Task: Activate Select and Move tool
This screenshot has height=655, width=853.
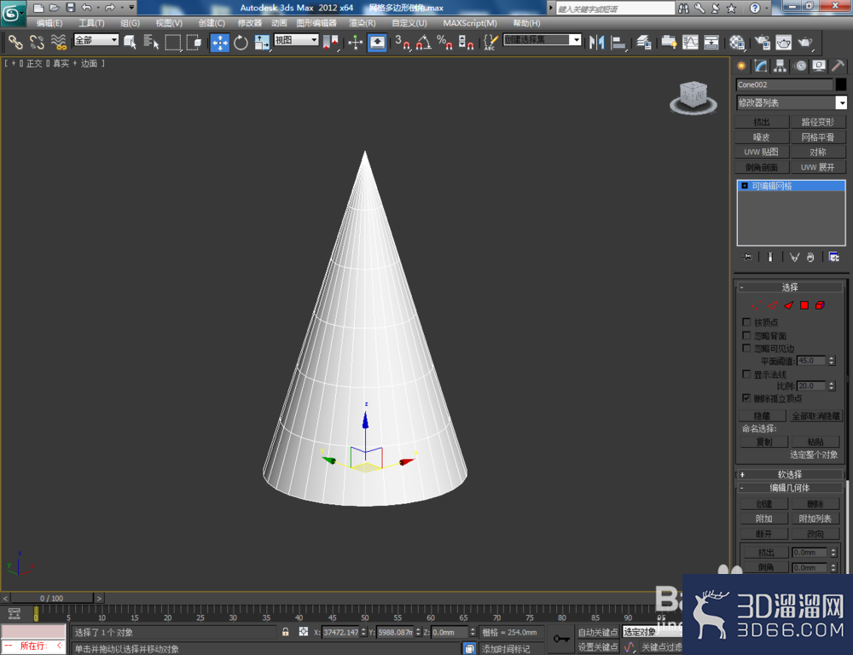Action: 220,43
